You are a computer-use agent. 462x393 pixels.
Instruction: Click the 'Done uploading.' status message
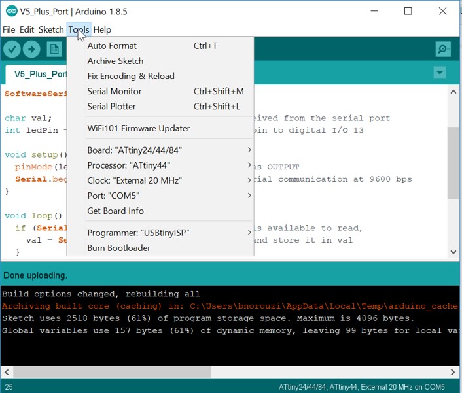(x=35, y=275)
